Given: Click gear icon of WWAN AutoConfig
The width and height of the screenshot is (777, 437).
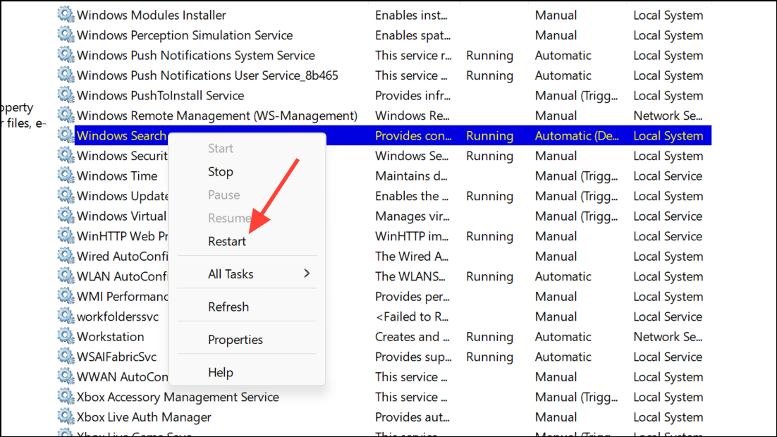Looking at the screenshot, I should coord(66,376).
